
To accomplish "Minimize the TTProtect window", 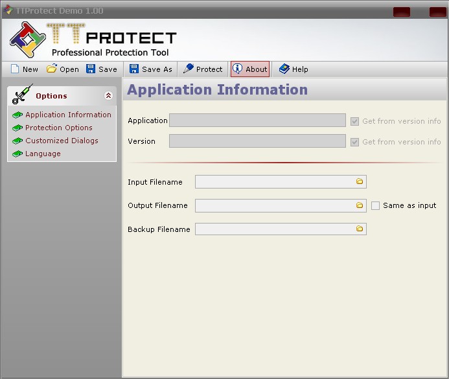I will [x=402, y=12].
